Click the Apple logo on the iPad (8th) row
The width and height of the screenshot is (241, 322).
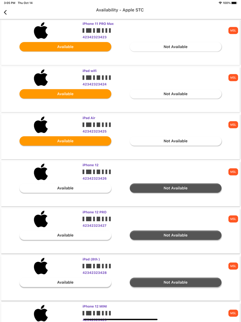[41, 266]
